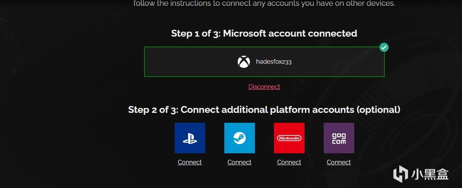Click "Microsoft account connected" heading text

[x=290, y=34]
